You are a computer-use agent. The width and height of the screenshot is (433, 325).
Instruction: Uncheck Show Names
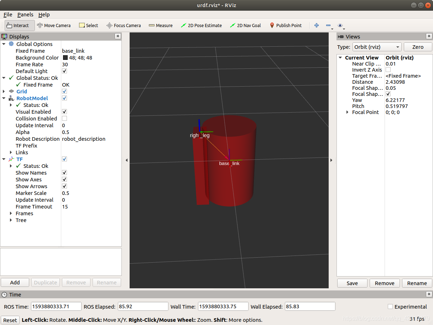click(x=64, y=172)
